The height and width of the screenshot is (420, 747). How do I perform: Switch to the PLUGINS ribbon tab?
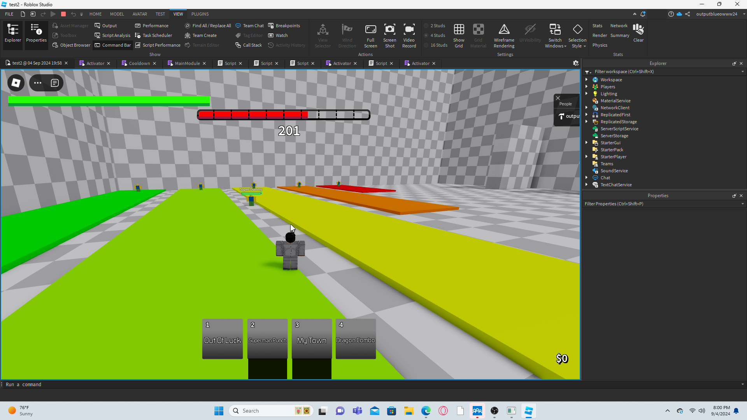point(200,14)
